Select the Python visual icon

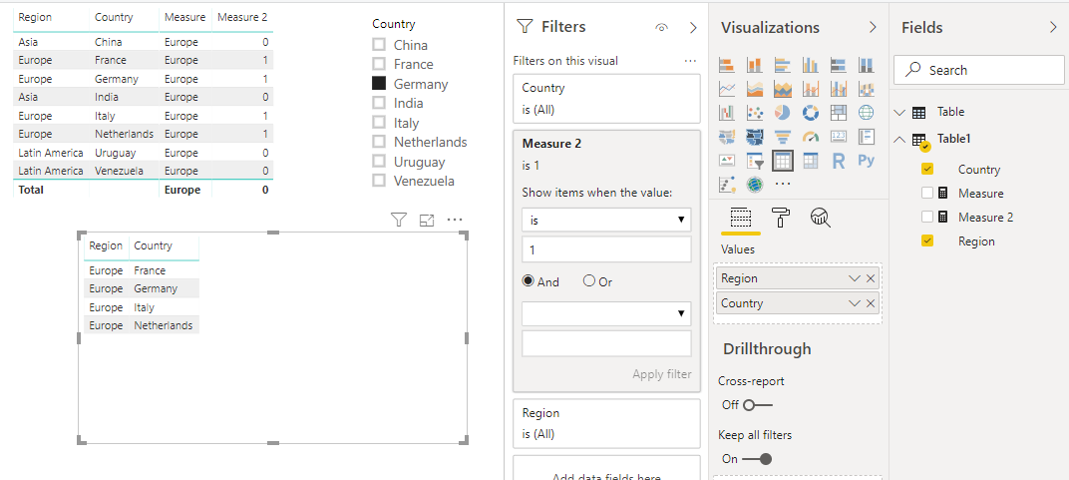click(x=866, y=161)
